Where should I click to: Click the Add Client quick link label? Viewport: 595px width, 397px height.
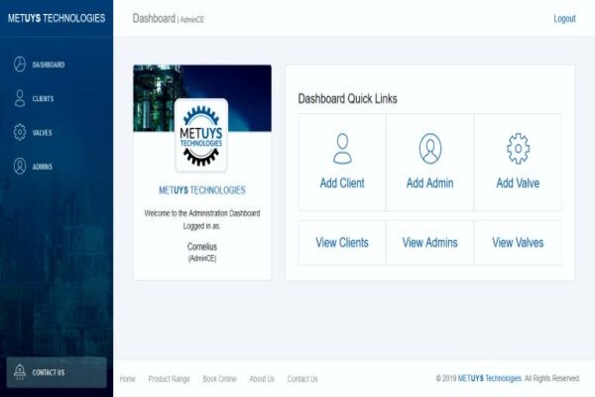tap(342, 183)
